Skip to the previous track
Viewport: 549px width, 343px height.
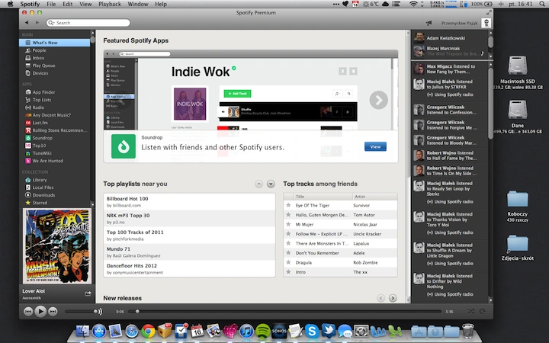click(x=28, y=312)
